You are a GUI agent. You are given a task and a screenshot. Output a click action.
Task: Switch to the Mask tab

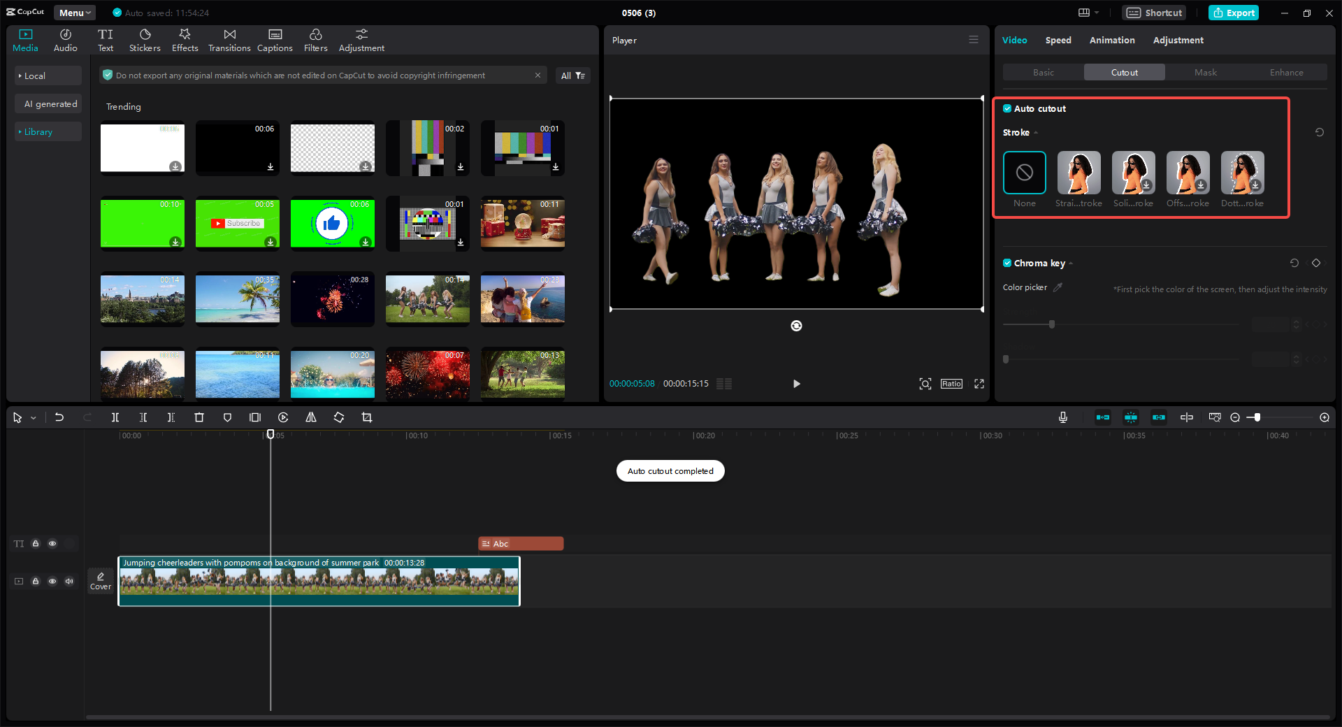tap(1205, 72)
